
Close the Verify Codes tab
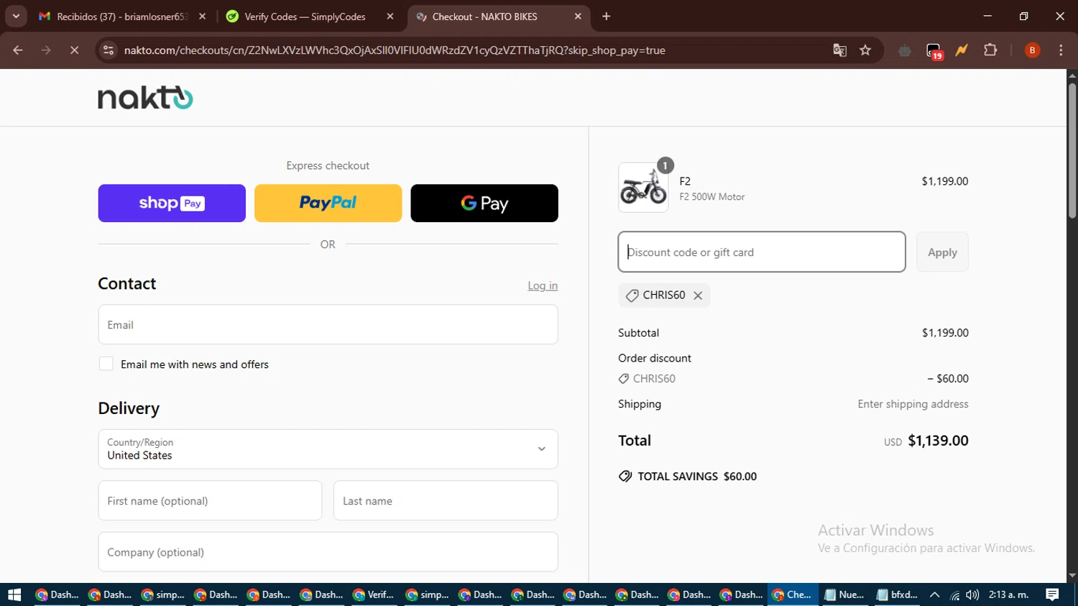(x=390, y=16)
